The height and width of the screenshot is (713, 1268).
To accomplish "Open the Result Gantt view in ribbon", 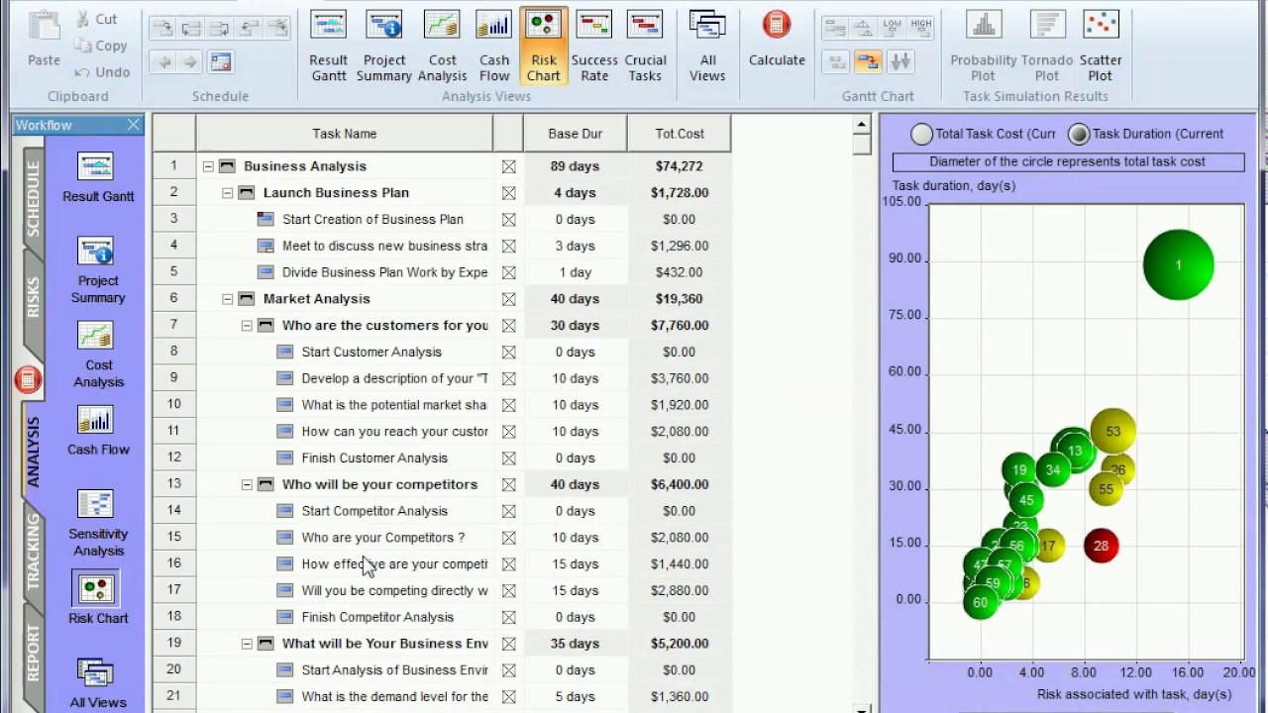I will click(x=328, y=47).
